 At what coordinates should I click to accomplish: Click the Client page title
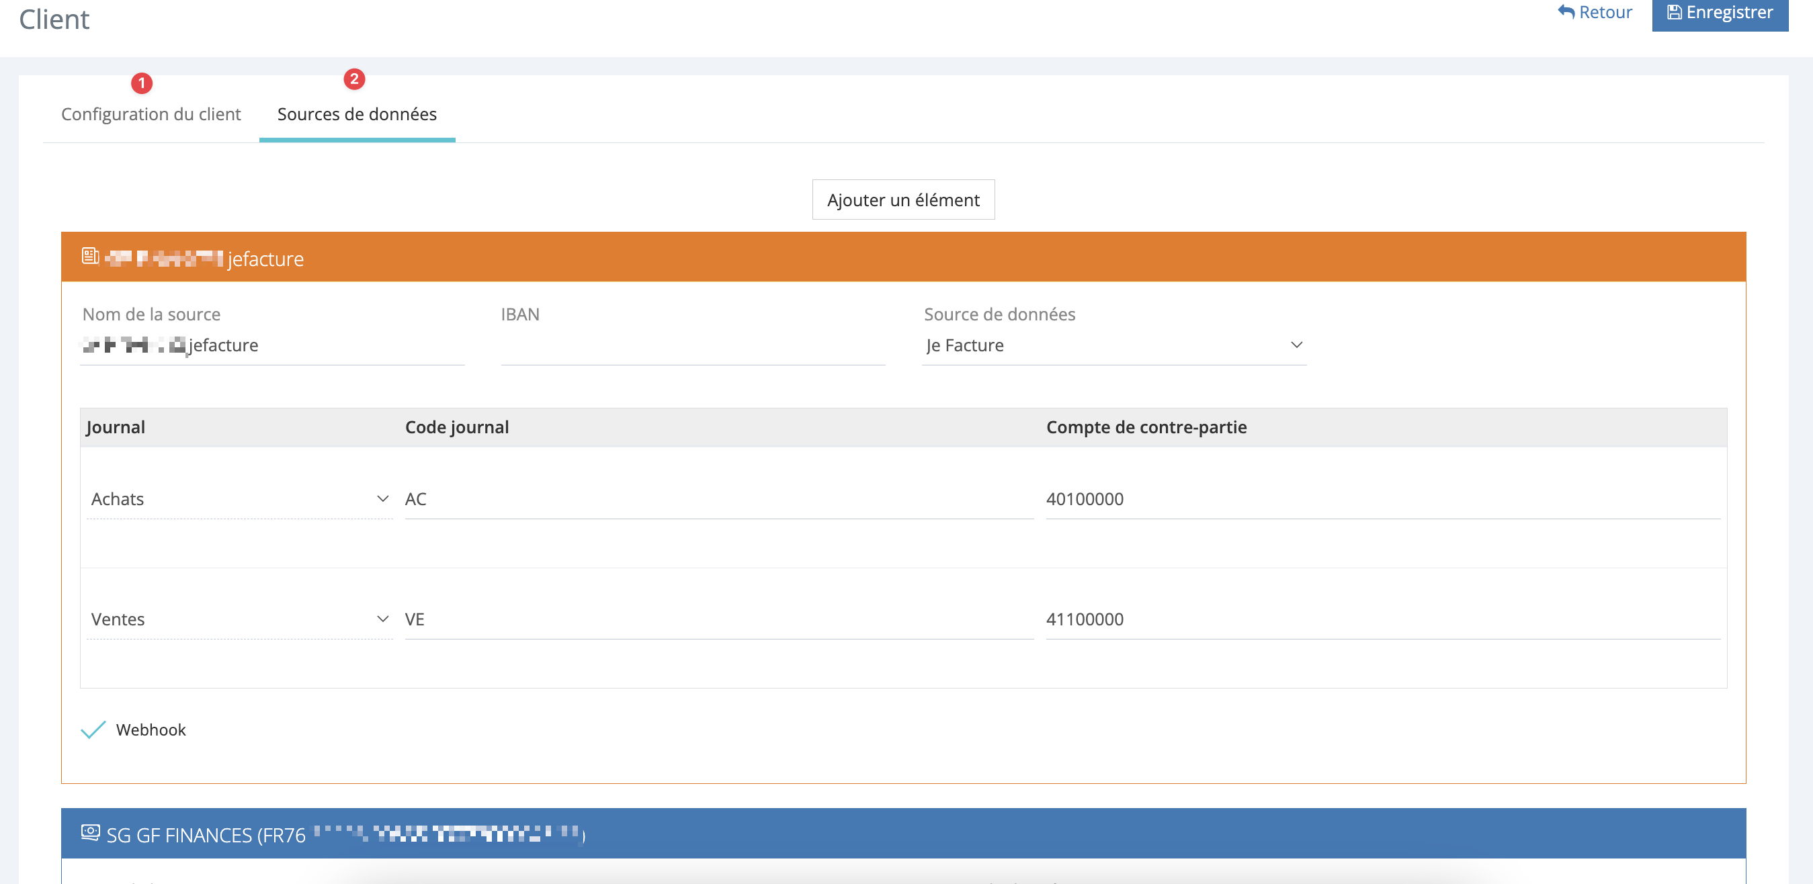54,19
